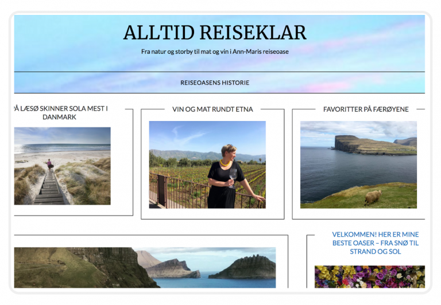Open the Favoritter på Færøyene heading

(x=366, y=110)
